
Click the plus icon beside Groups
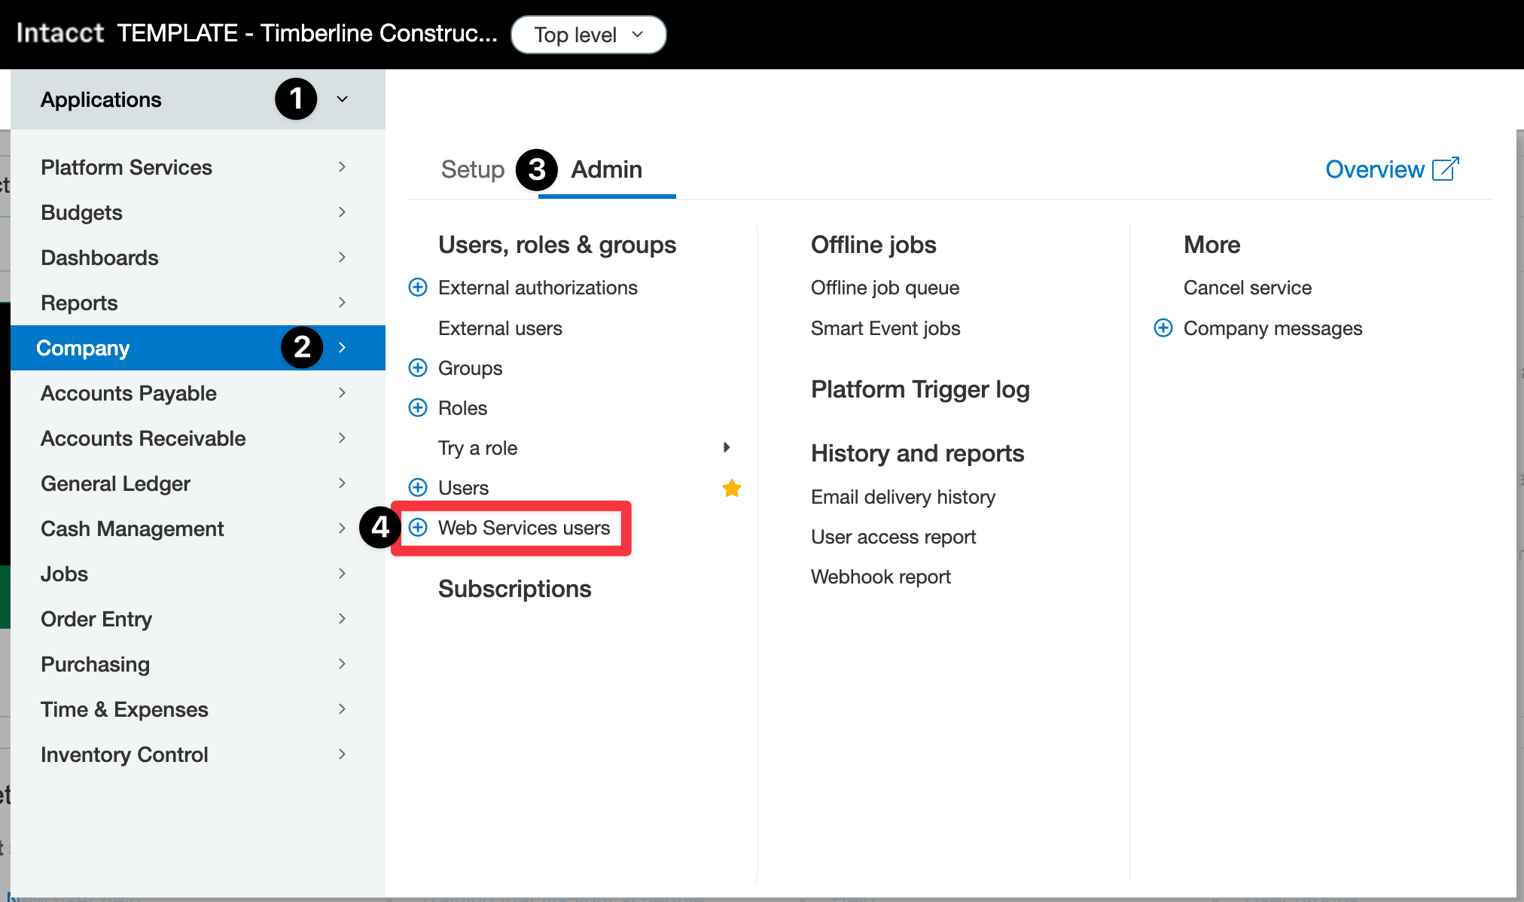(419, 367)
